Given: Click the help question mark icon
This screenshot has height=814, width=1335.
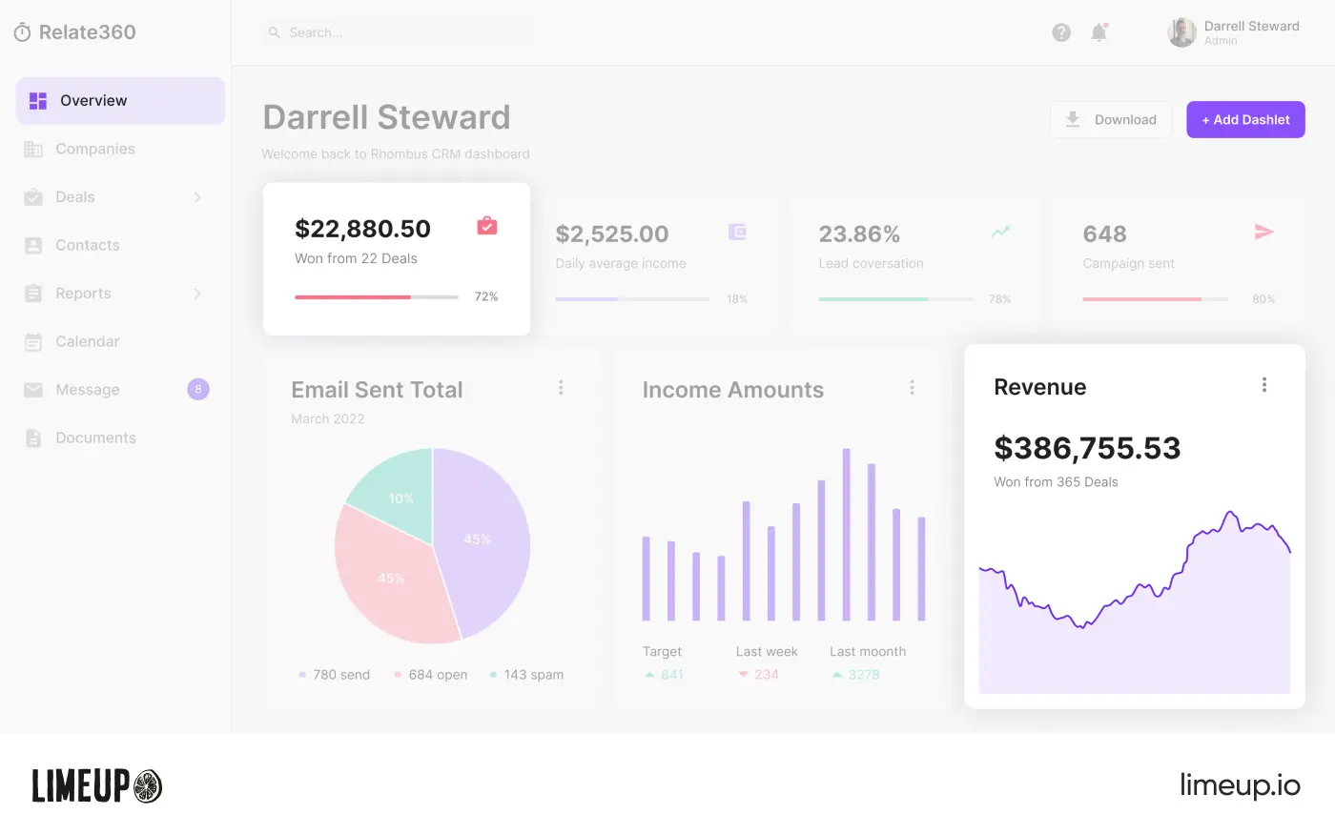Looking at the screenshot, I should 1061,32.
